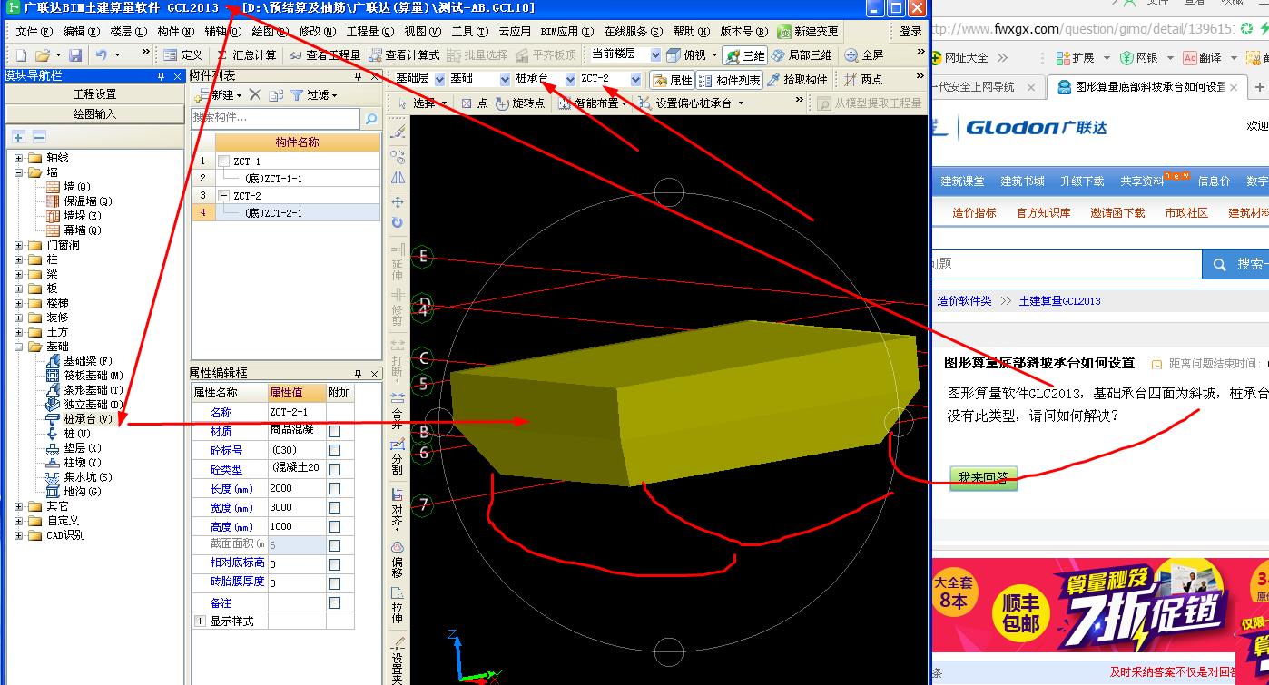Click the 搜索构件 search input field
1269x685 pixels.
click(x=276, y=118)
